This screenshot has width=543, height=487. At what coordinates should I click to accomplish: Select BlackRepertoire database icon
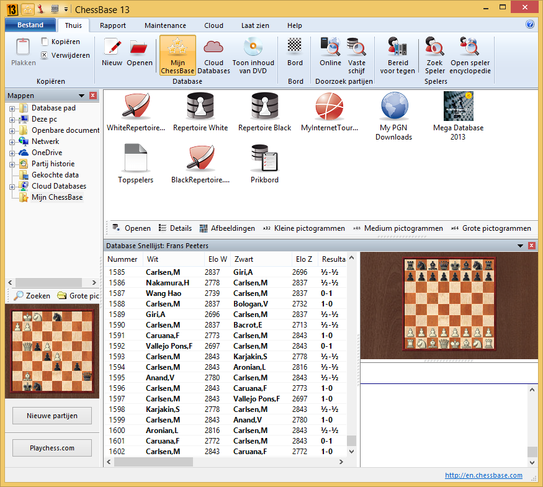click(200, 158)
